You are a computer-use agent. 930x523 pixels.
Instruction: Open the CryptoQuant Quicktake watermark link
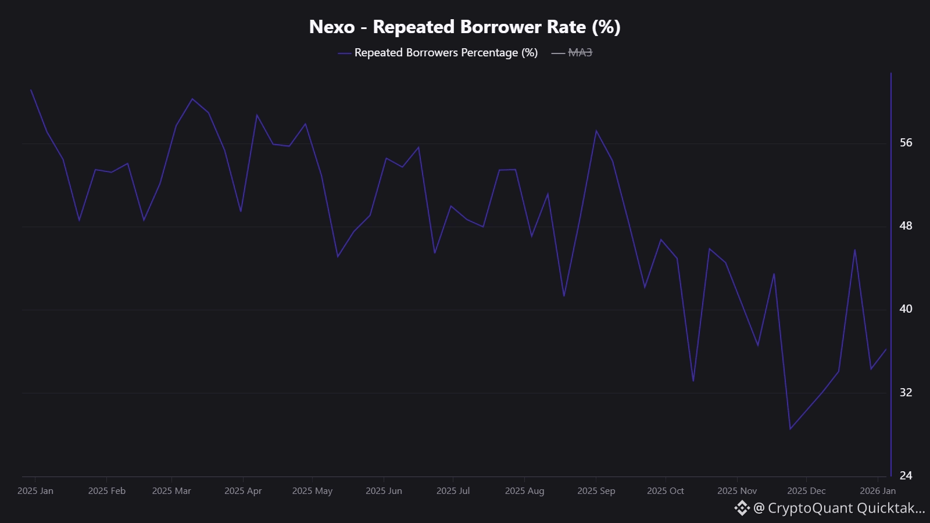(839, 508)
